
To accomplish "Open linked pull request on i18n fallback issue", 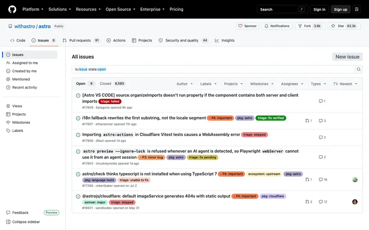I will click(308, 121).
